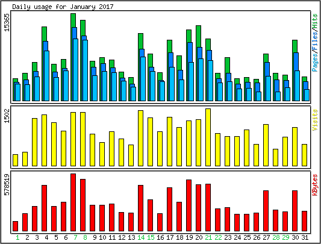321x244 pixels.
Task: Click the 1502 visits axis label
Action: coord(7,116)
